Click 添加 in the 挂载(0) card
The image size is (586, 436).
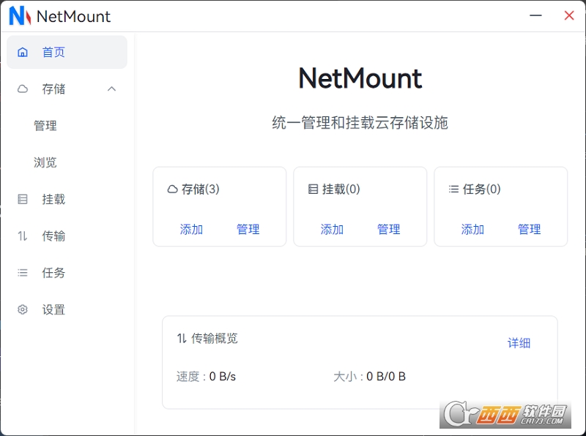332,229
